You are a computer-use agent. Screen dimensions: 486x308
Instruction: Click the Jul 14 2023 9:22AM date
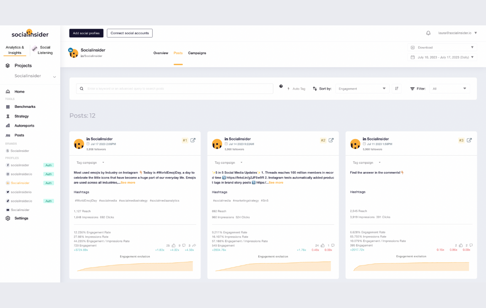(241, 144)
